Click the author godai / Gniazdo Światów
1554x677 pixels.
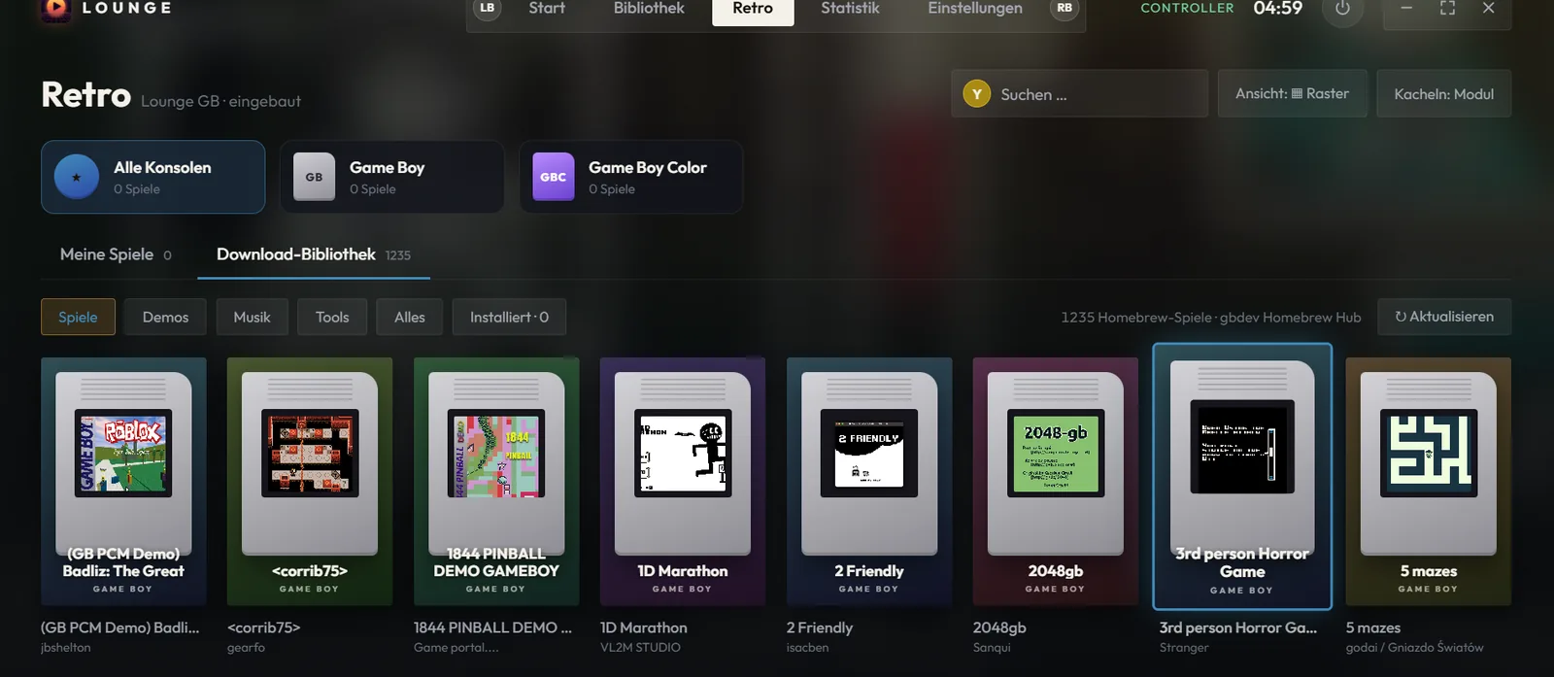point(1414,648)
